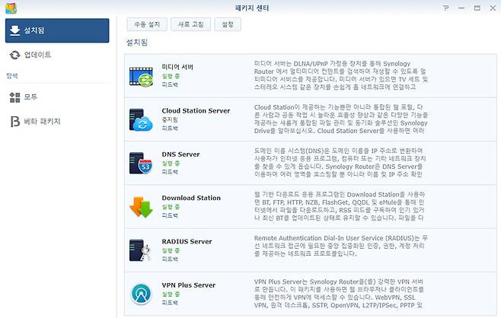501x318 pixels.
Task: Click the DNS Server description text
Action: 340,163
